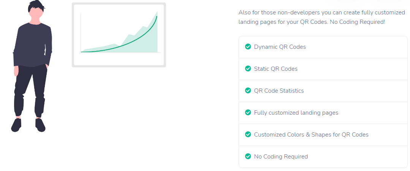410x171 pixels.
Task: Click the No Coding Required! sentence in the paragraph
Action: tap(357, 22)
